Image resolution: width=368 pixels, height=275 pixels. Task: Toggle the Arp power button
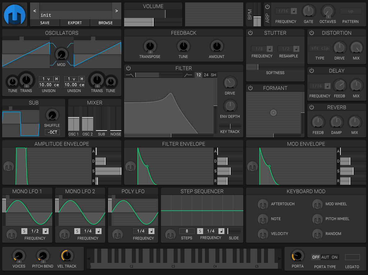[x=267, y=7]
